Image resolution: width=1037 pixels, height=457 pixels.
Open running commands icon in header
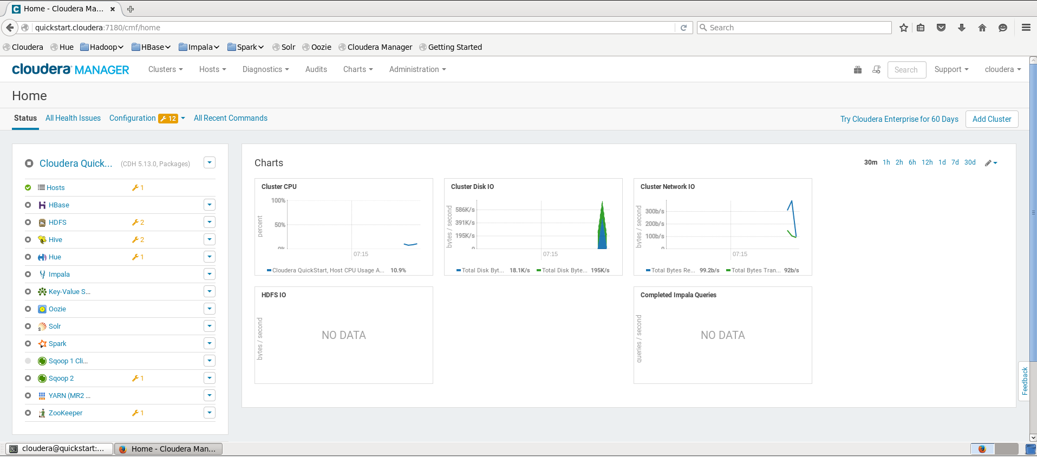point(876,69)
